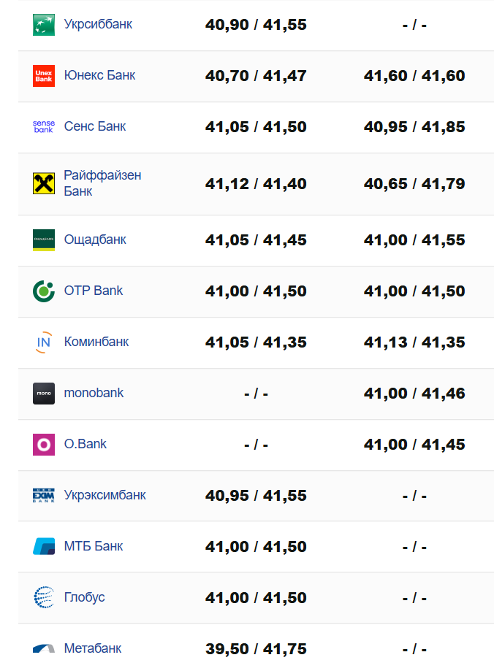This screenshot has height=671, width=494.
Task: Click the blue МТБ Банк logo
Action: [44, 546]
